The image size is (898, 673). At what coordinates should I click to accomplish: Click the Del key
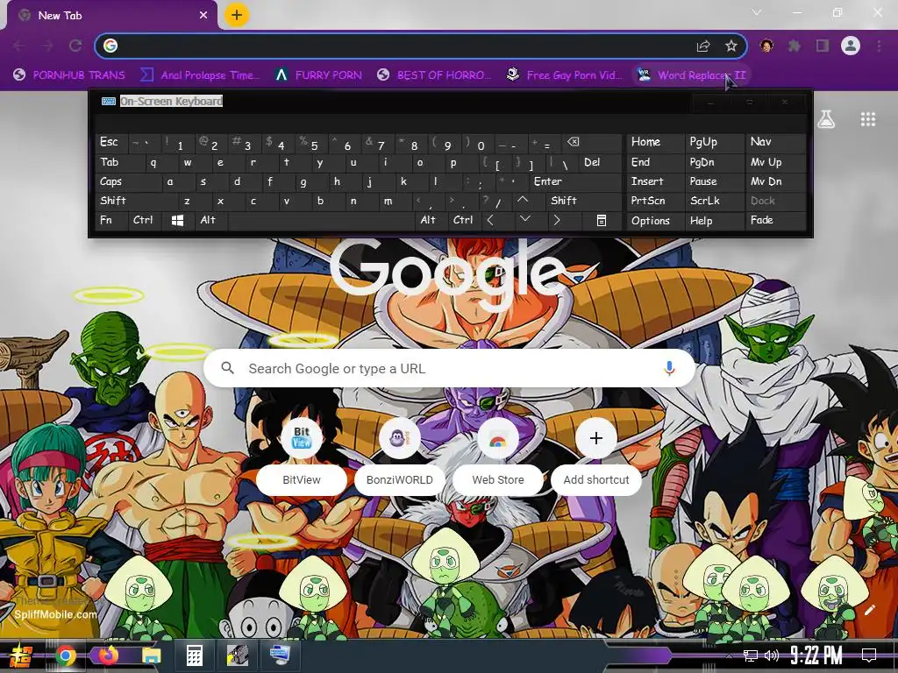tap(600, 162)
